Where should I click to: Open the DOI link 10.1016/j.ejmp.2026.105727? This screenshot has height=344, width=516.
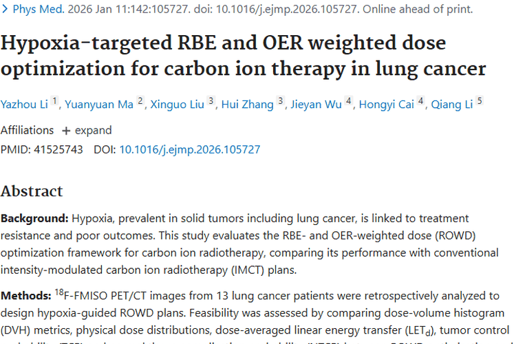[x=190, y=149]
